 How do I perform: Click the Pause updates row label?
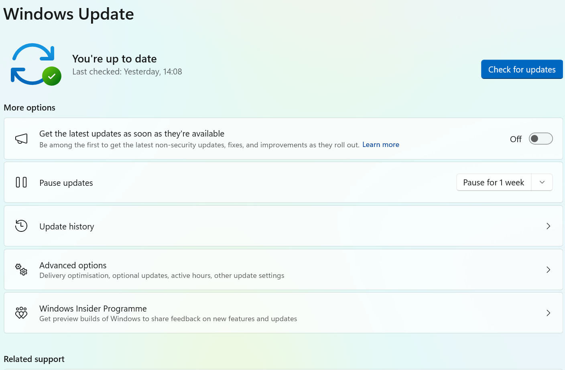[x=66, y=183]
